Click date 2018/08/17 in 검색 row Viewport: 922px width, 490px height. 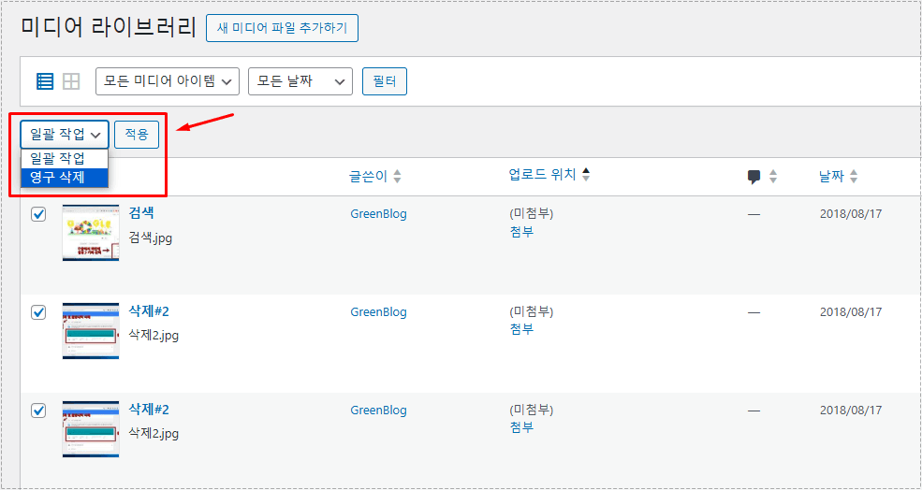[851, 214]
